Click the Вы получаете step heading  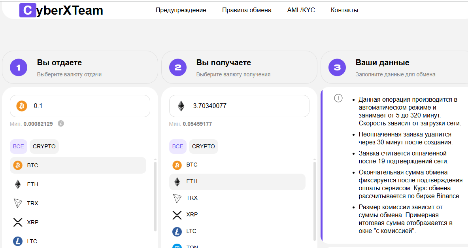(x=224, y=63)
